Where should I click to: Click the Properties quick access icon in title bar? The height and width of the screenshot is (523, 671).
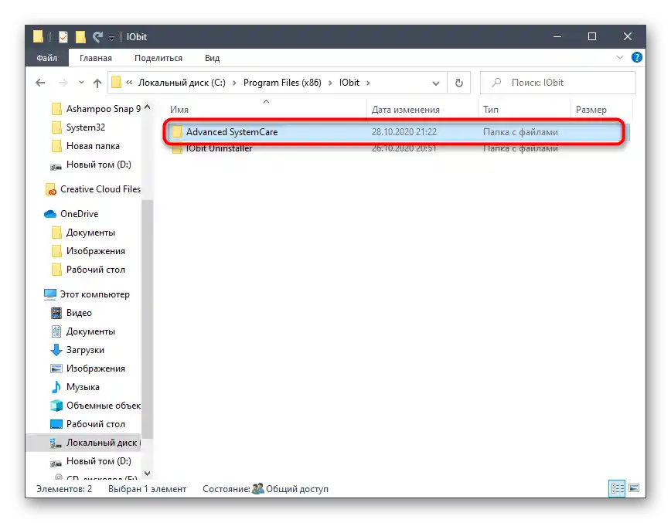point(63,37)
